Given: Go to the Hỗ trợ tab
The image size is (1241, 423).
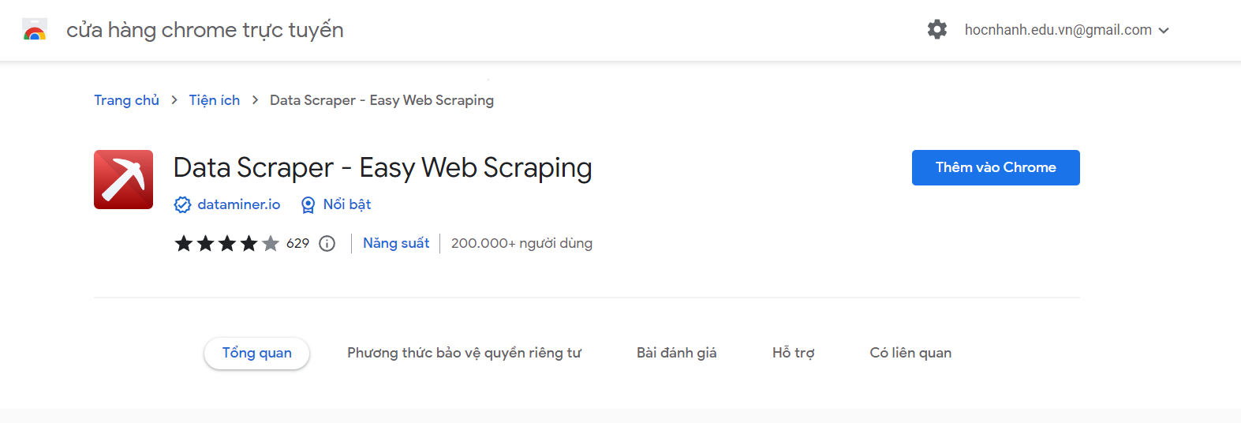Looking at the screenshot, I should point(793,353).
